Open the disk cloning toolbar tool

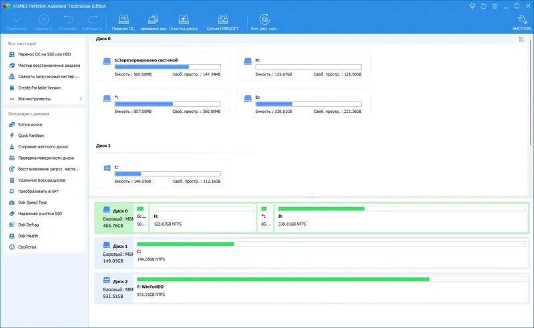pos(154,23)
